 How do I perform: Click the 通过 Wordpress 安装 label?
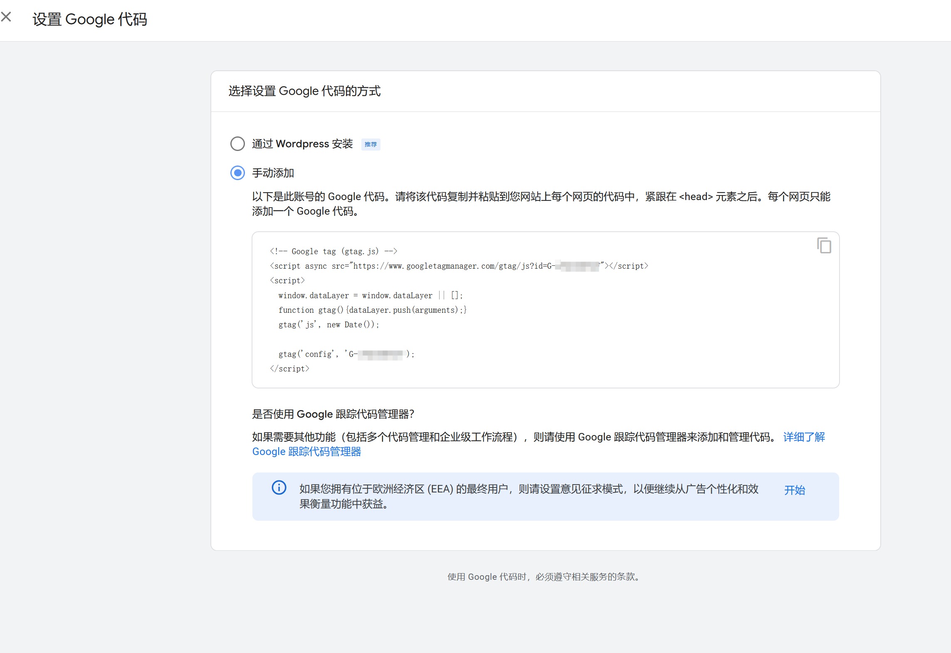(302, 144)
